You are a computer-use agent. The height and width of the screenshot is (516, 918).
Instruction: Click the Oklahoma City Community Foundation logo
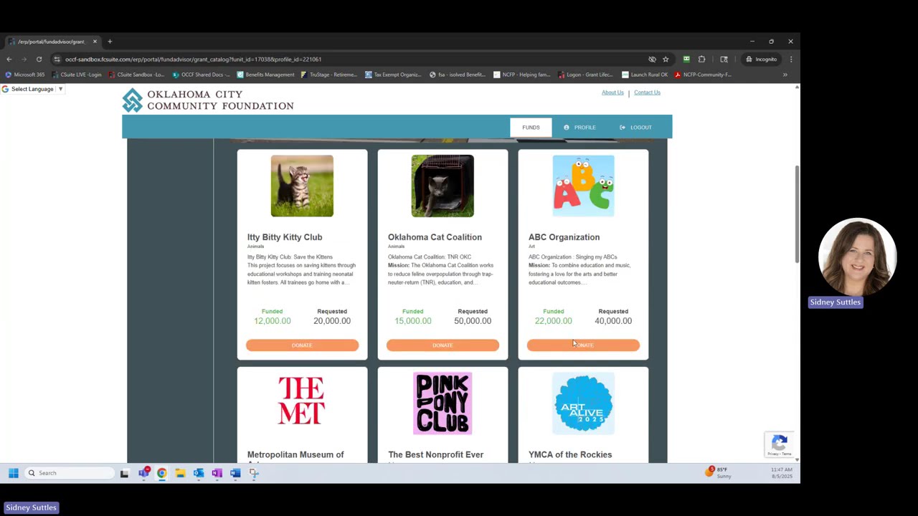[207, 100]
